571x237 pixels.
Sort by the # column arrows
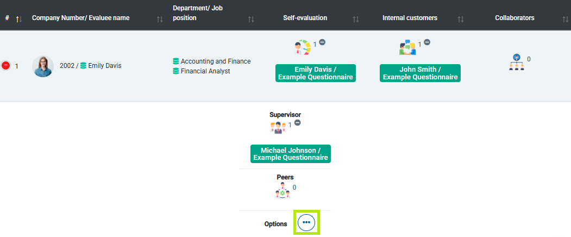coord(18,19)
